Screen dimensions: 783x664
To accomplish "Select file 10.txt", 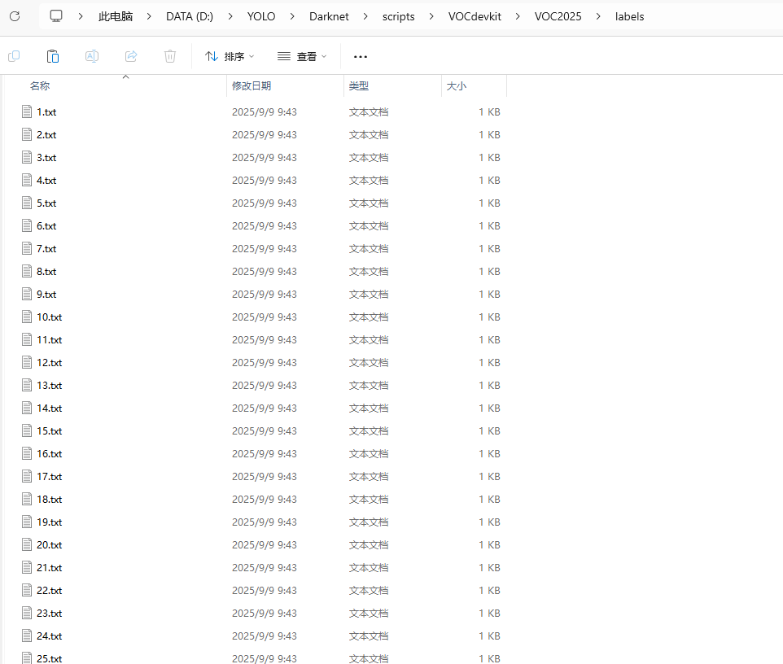I will [x=50, y=317].
